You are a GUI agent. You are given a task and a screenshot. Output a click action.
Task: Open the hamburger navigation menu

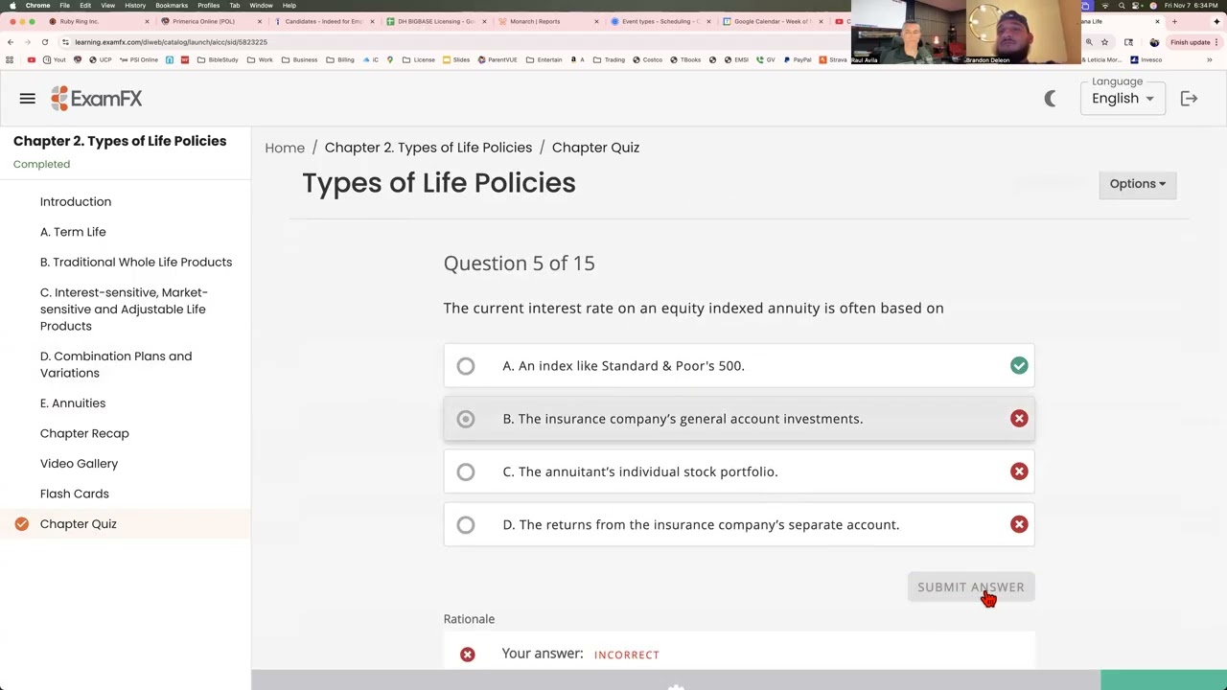click(27, 99)
